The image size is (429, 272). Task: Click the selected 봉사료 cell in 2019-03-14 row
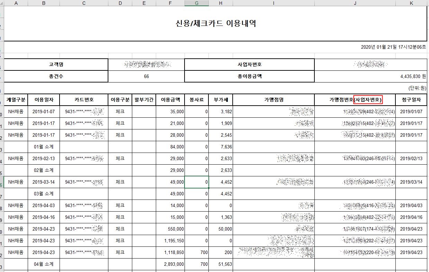197,182
